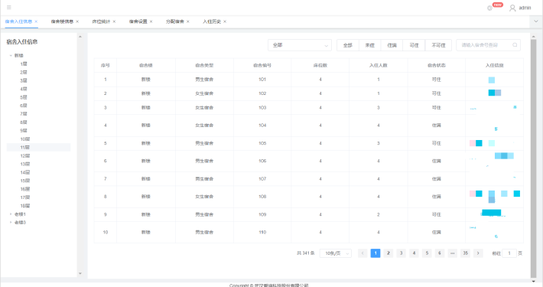Open the notification icon with new badge

tap(489, 8)
